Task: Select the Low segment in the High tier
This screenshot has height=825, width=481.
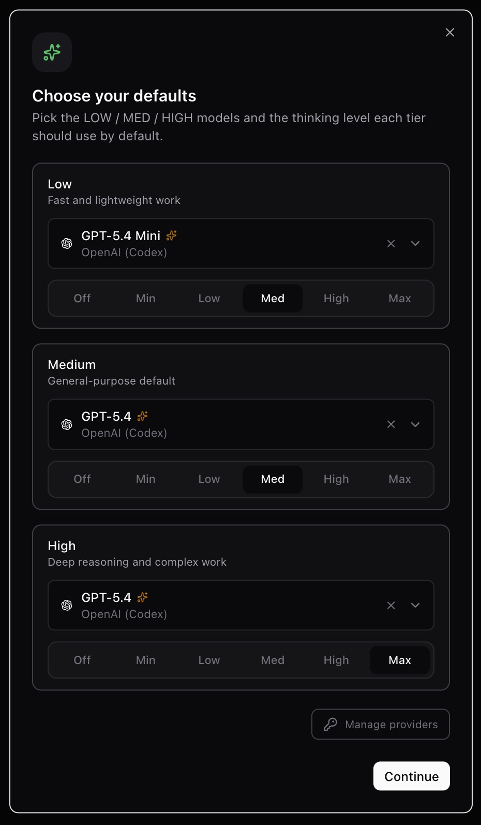Action: (x=209, y=660)
